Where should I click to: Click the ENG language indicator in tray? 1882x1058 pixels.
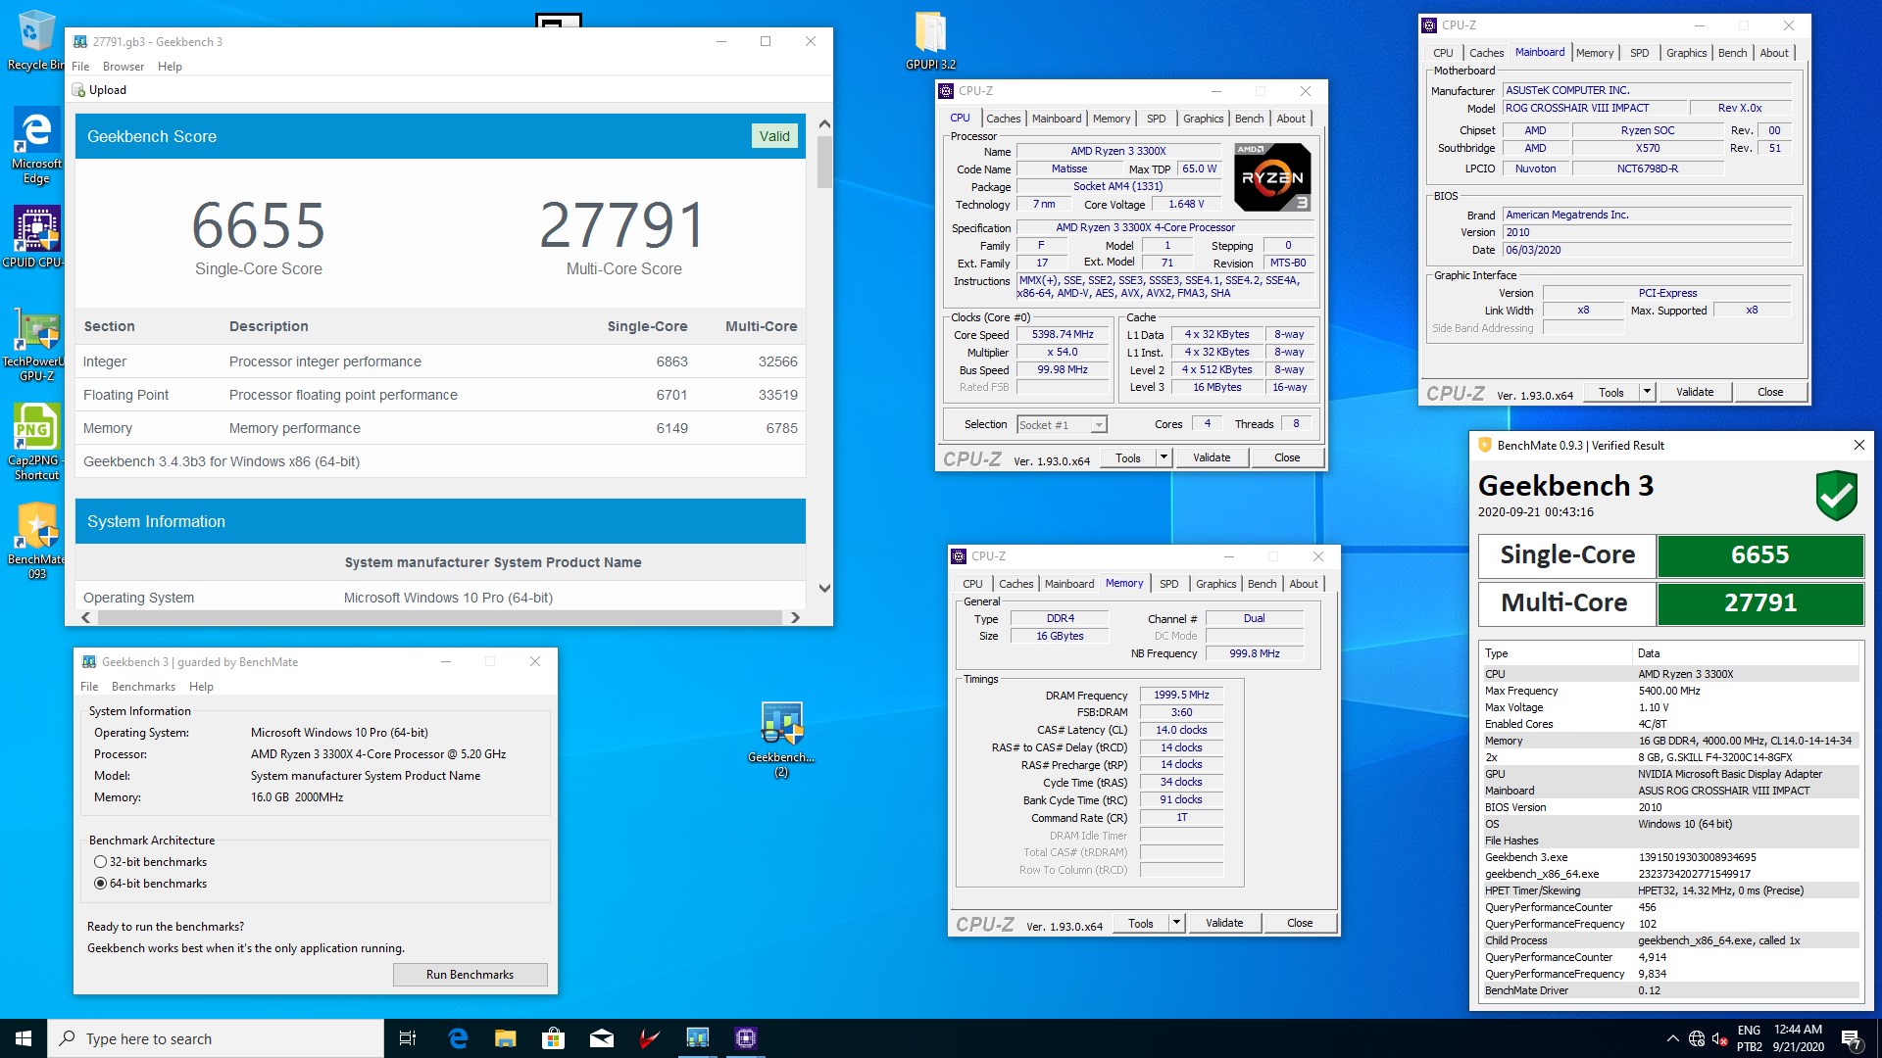[x=1749, y=1031]
